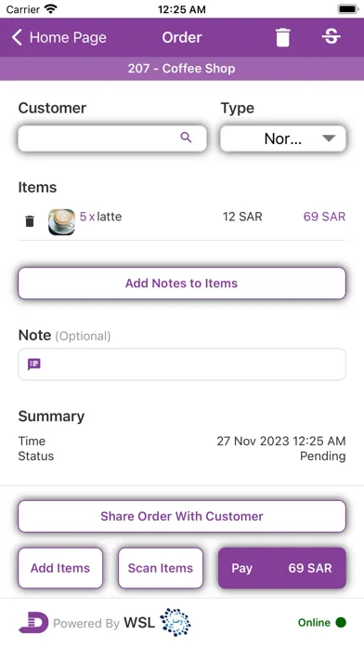364x647 pixels.
Task: Open Add Notes to Items
Action: tap(182, 283)
